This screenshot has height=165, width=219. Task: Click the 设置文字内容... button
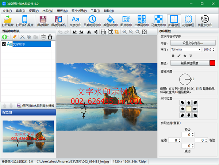(x=193, y=43)
